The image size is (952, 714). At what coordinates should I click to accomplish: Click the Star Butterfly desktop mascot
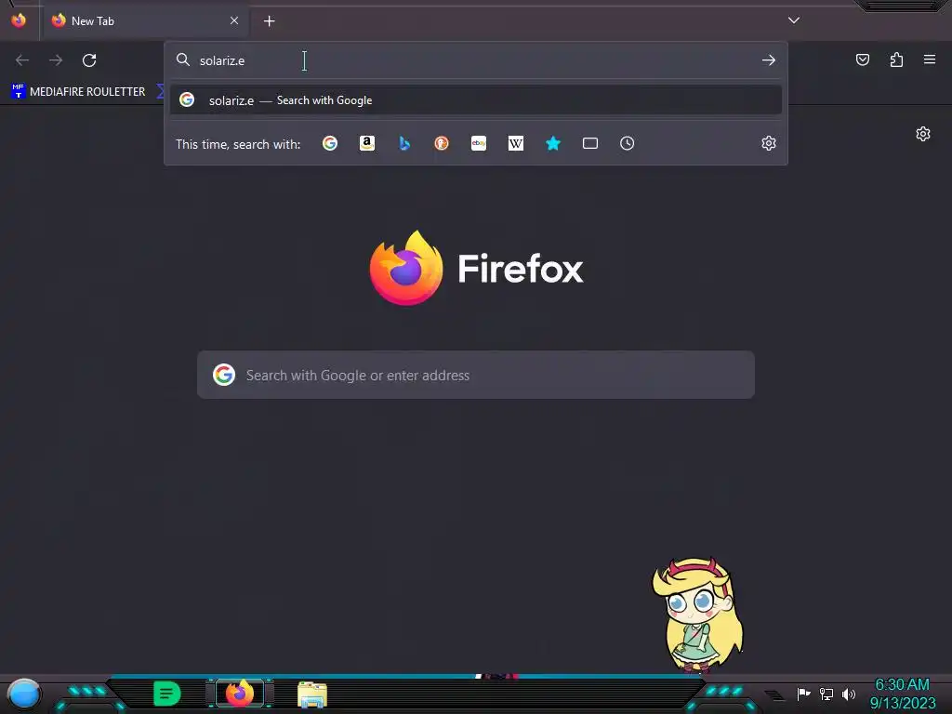[x=697, y=615]
